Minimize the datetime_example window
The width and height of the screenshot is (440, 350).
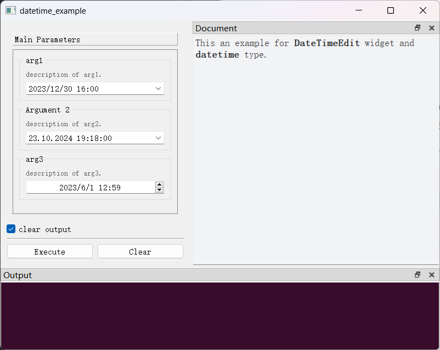click(x=359, y=10)
